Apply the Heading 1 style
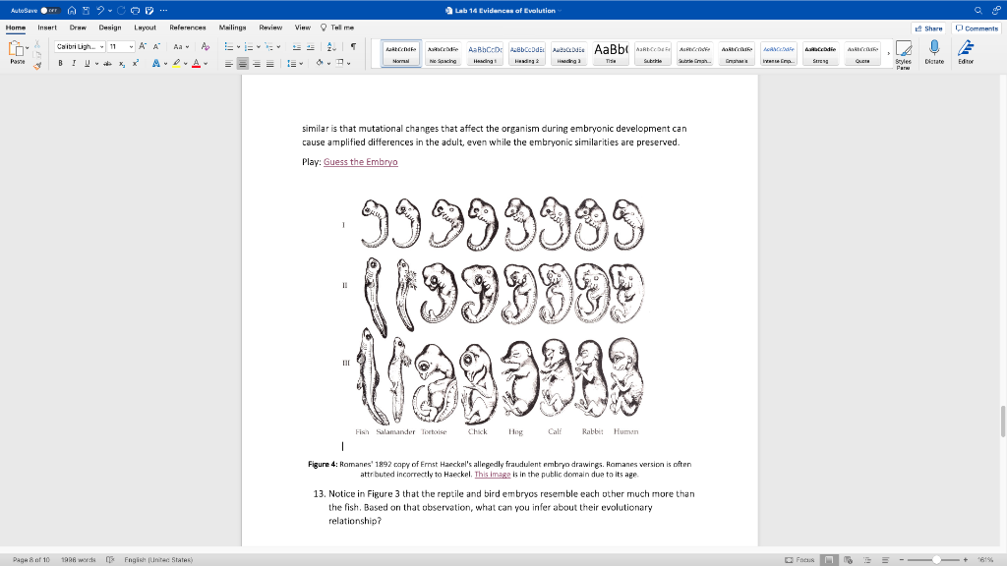Image resolution: width=1007 pixels, height=566 pixels. (485, 53)
